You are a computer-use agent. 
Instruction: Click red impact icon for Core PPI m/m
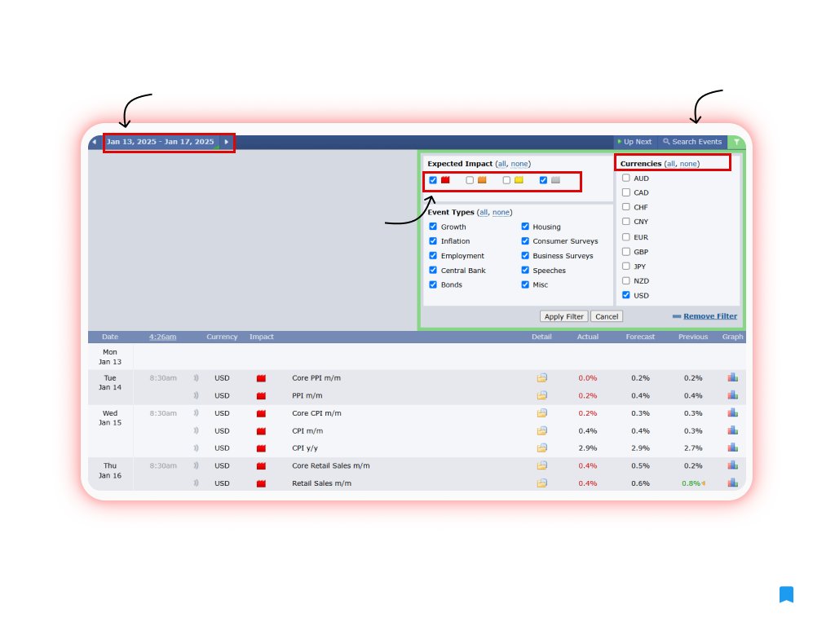[x=261, y=378]
